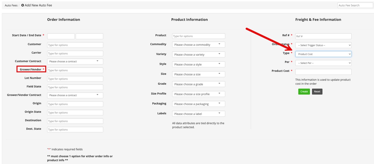Open the Auto Fees breadcrumb link

coord(11,6)
